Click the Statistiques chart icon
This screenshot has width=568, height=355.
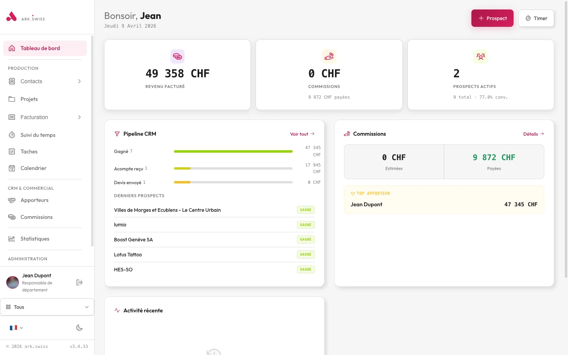[x=11, y=239]
